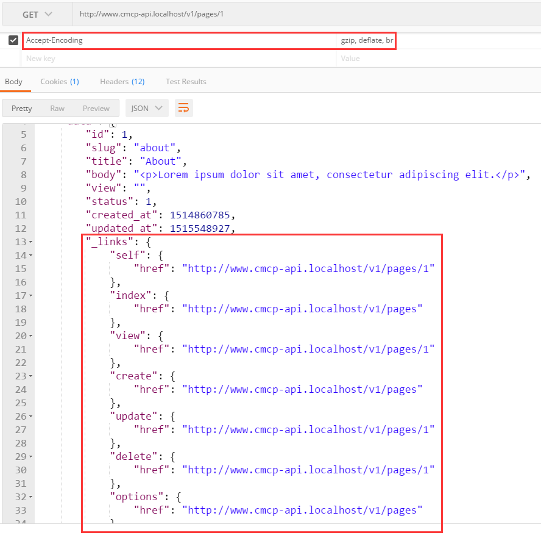Viewport: 541px width, 538px height.
Task: Click the wrap lines icon
Action: coord(183,108)
